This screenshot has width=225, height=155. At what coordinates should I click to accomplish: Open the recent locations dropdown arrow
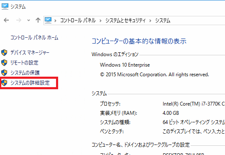[x=29, y=21]
